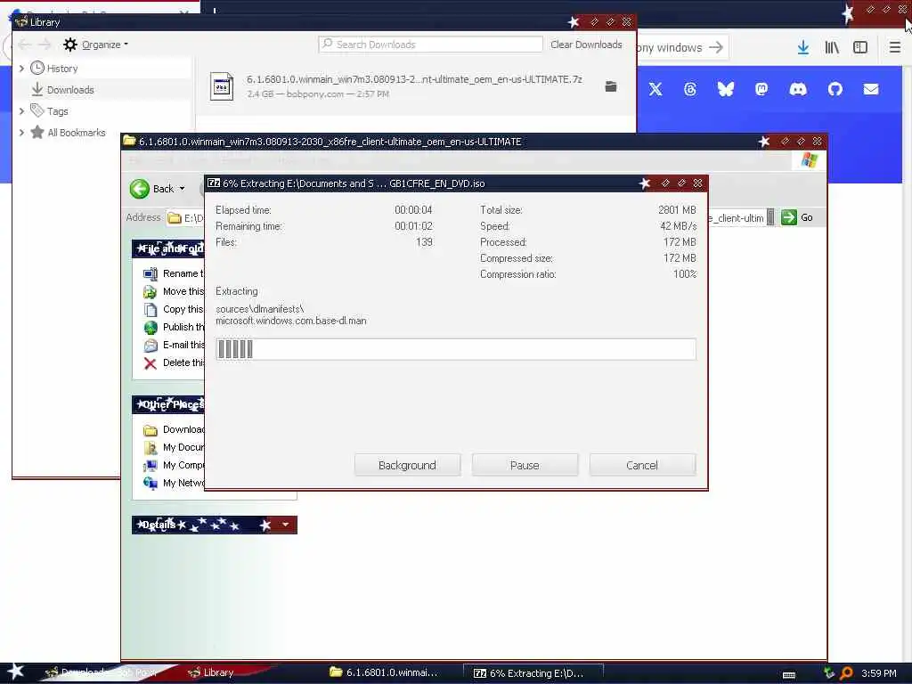912x684 pixels.
Task: Open Bluesky butterfly icon link
Action: tap(725, 89)
